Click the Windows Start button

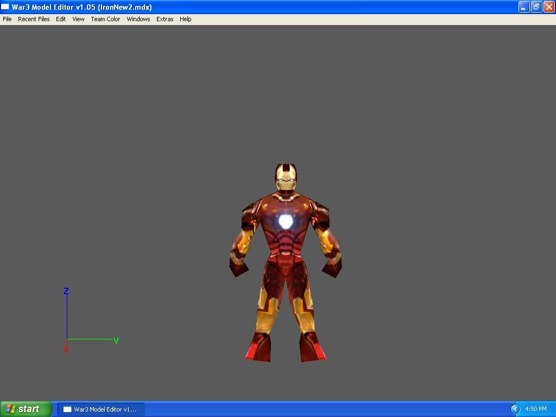click(26, 409)
